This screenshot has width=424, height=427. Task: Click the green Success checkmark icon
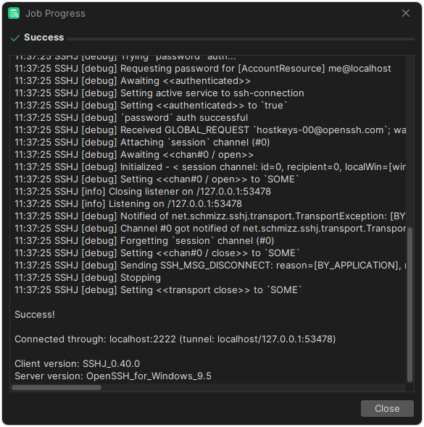pyautogui.click(x=15, y=38)
